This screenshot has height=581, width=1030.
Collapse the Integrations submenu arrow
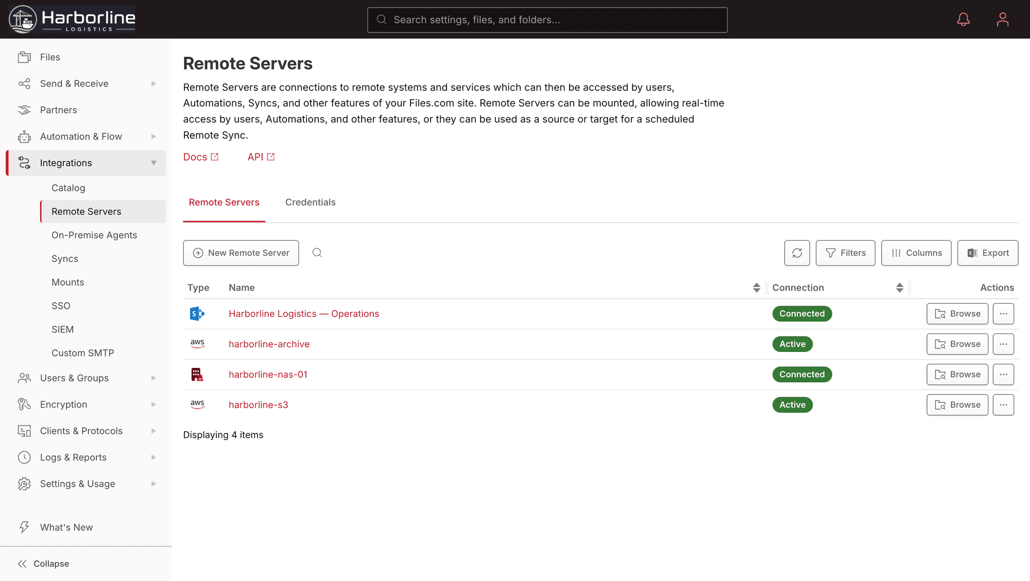[x=153, y=163]
